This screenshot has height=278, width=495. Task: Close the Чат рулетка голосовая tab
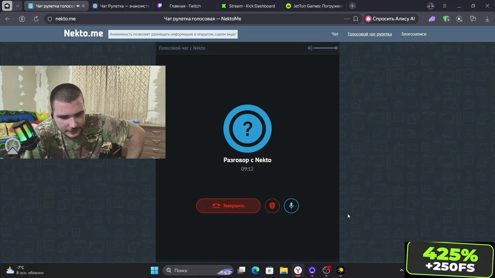tap(83, 6)
